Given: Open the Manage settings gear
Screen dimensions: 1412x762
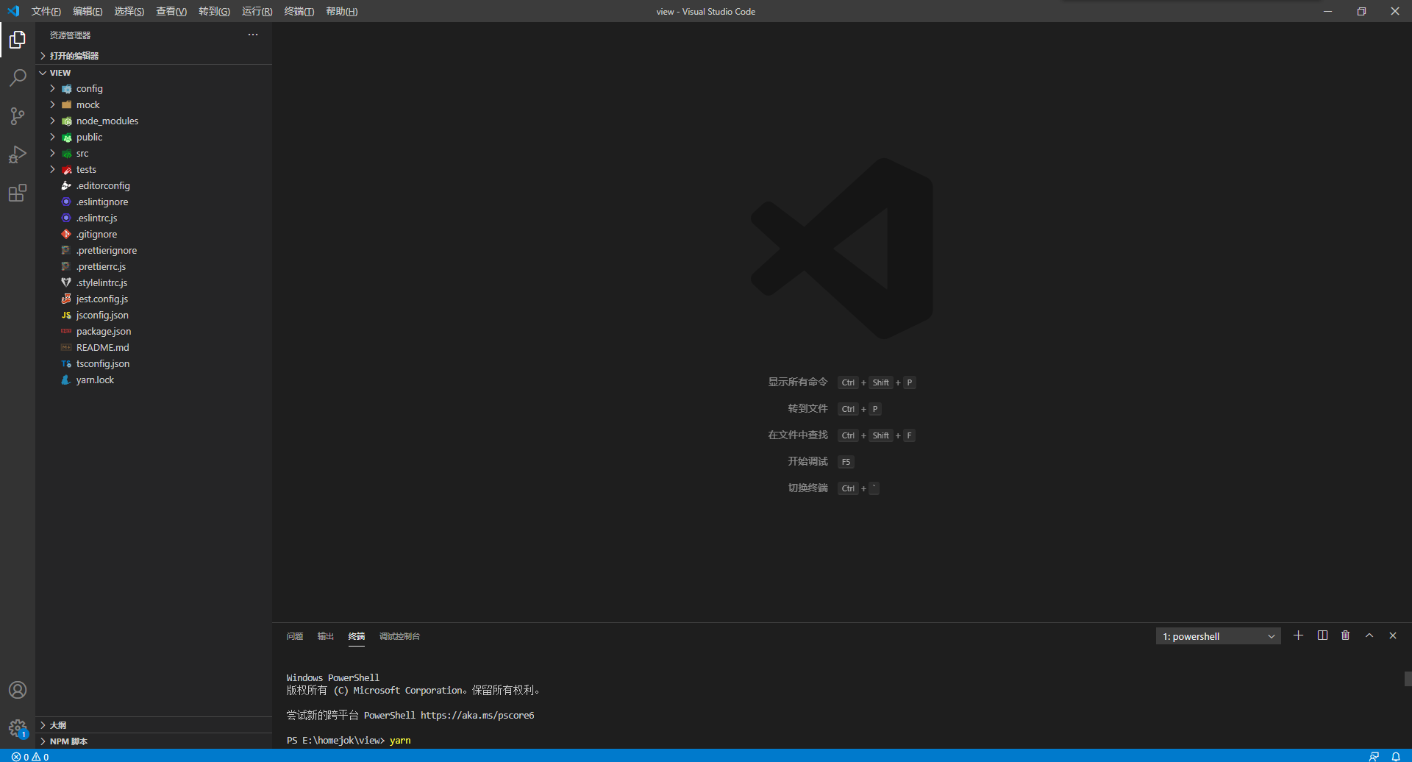Looking at the screenshot, I should pos(18,728).
